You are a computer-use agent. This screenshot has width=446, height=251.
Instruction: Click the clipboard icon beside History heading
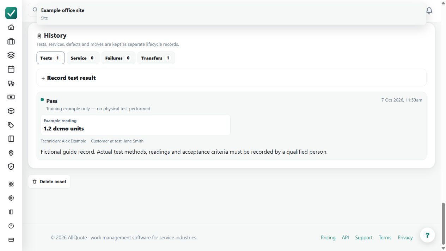(x=39, y=36)
